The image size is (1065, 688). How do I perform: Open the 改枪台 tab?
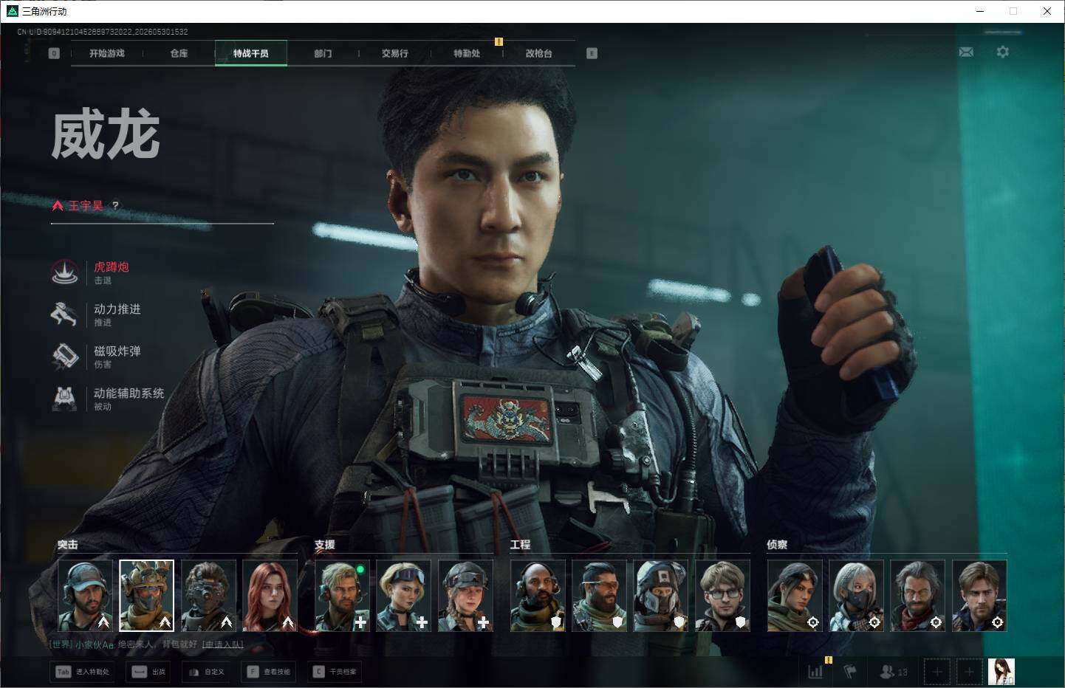pyautogui.click(x=539, y=53)
